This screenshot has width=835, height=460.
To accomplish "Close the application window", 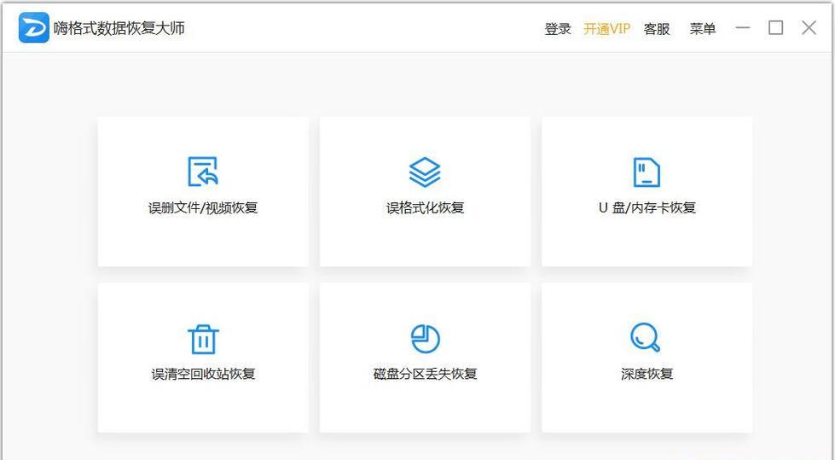I will (809, 27).
